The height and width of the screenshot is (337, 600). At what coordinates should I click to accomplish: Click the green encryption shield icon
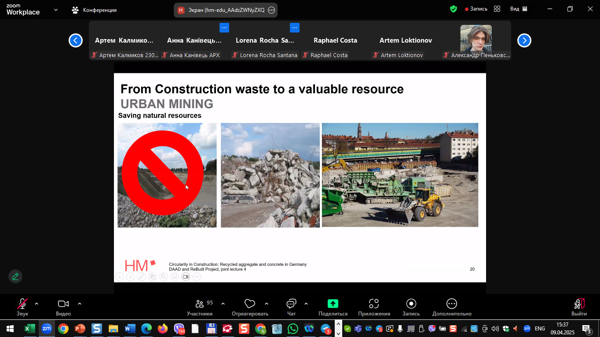(454, 9)
